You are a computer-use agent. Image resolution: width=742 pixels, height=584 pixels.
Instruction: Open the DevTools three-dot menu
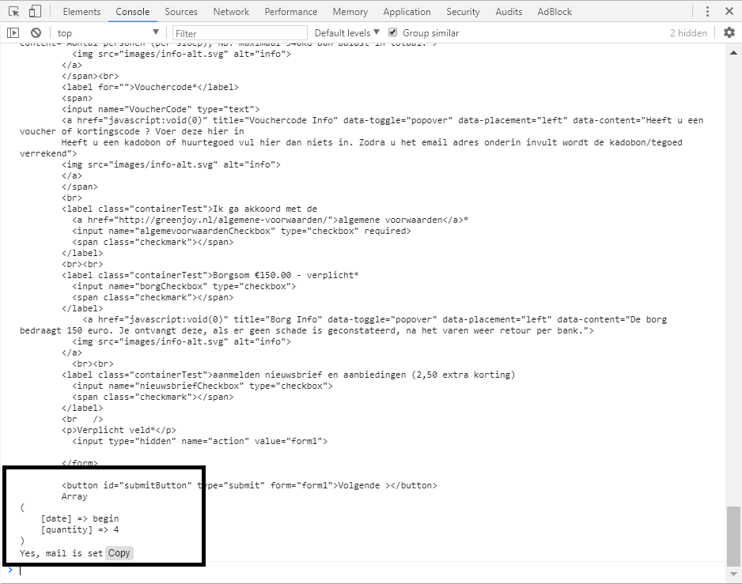707,11
